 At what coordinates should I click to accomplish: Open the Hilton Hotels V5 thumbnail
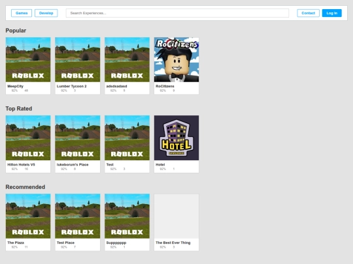click(x=28, y=138)
